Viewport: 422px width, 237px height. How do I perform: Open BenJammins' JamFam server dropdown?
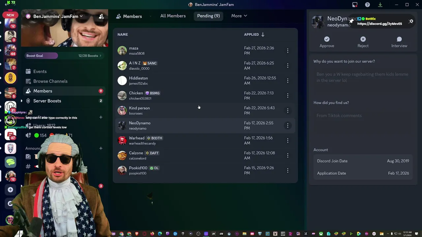[58, 16]
